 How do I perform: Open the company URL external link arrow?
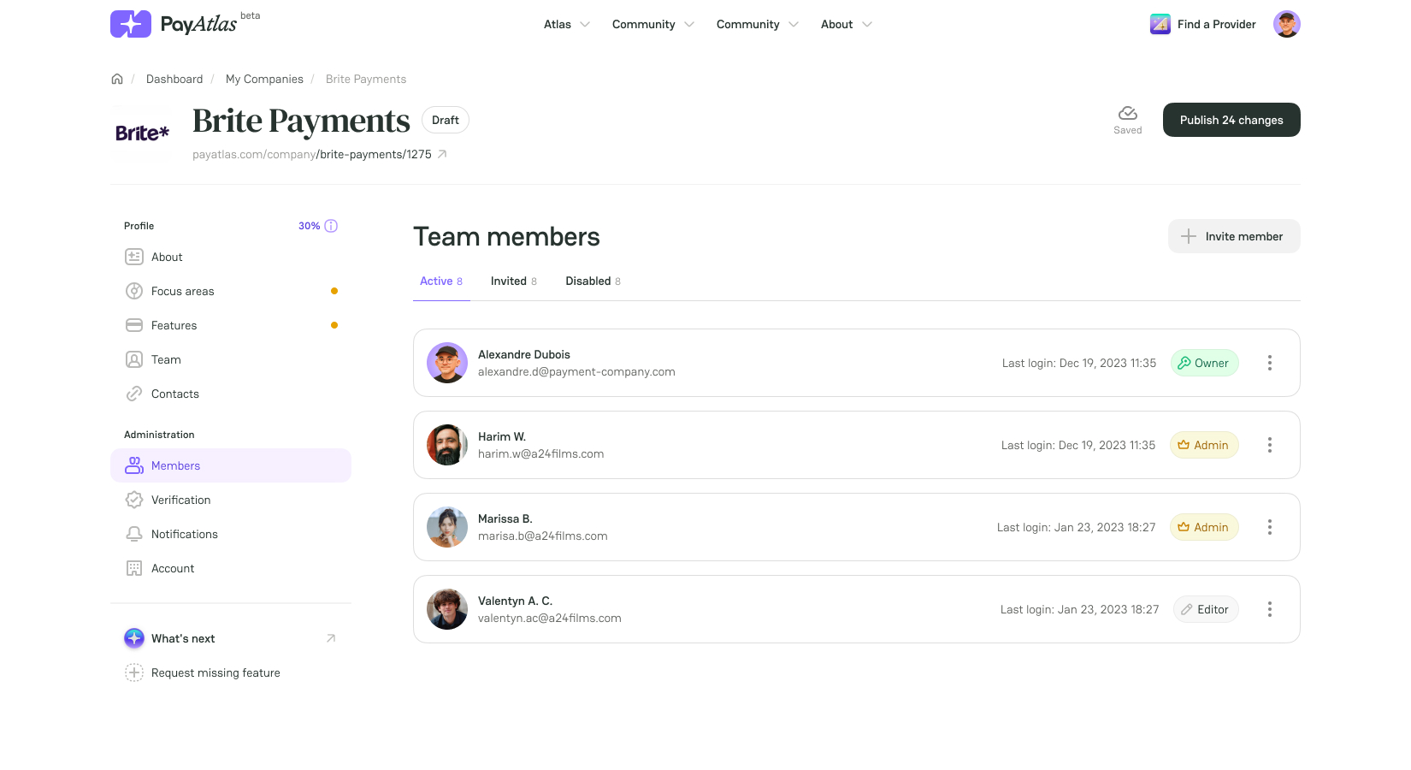click(442, 154)
